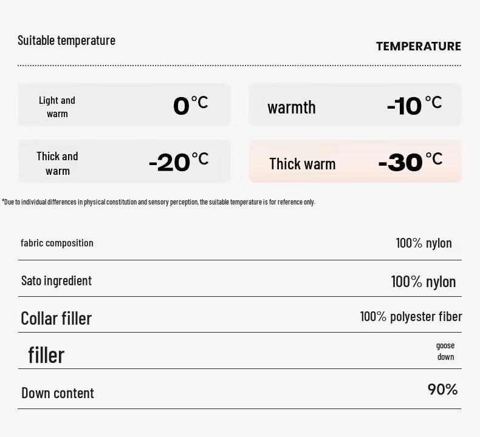Choose the Thick and warm -20°C card
This screenshot has height=437, width=480.
pos(124,161)
